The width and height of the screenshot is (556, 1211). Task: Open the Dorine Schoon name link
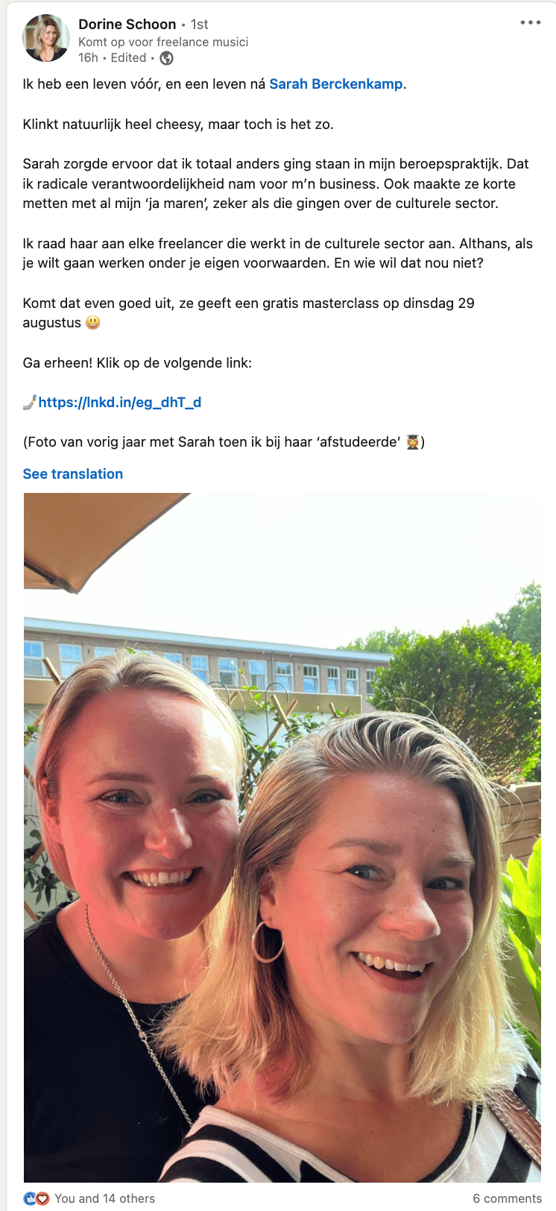click(127, 24)
